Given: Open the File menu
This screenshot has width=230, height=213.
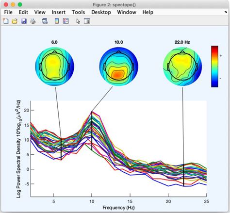Looking at the screenshot, I should coord(8,12).
